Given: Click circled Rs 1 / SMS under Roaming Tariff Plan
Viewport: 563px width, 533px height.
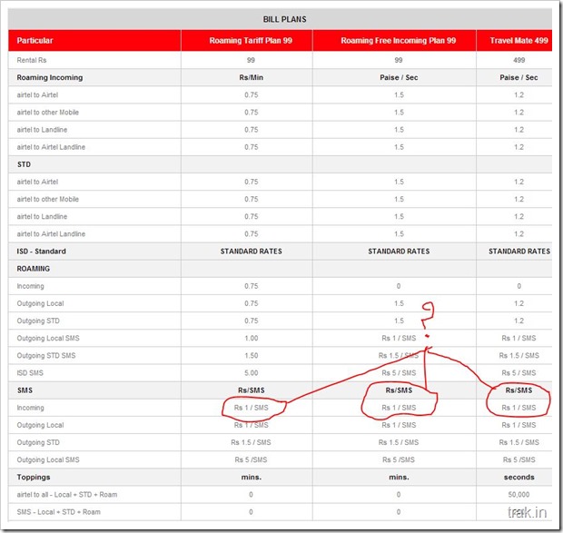Looking at the screenshot, I should click(252, 408).
